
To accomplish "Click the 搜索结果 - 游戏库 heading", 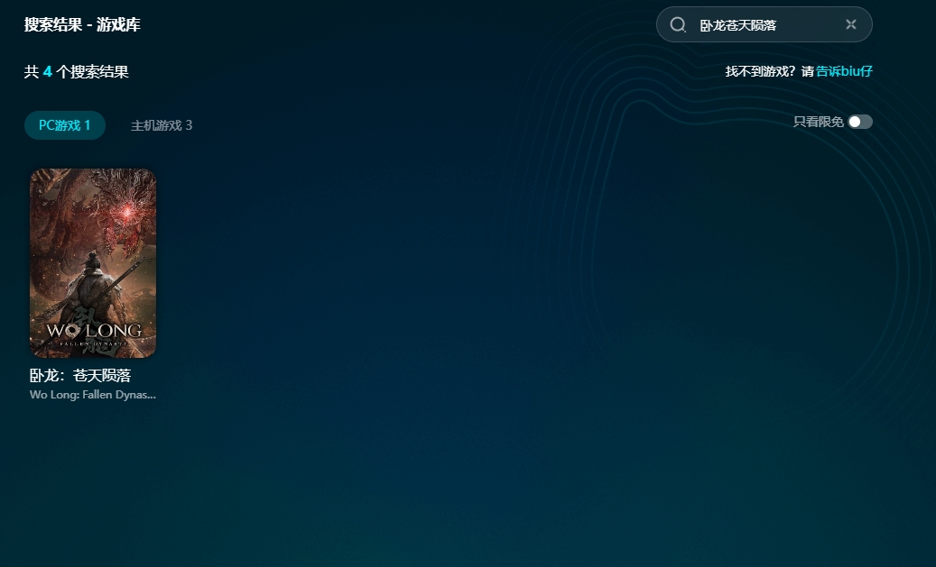I will pyautogui.click(x=82, y=24).
